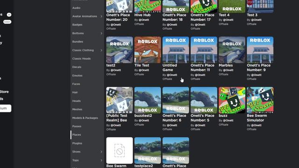Open Onett's Place Number: 6 thumbnail
The width and height of the screenshot is (299, 168).
pyautogui.click(x=176, y=100)
